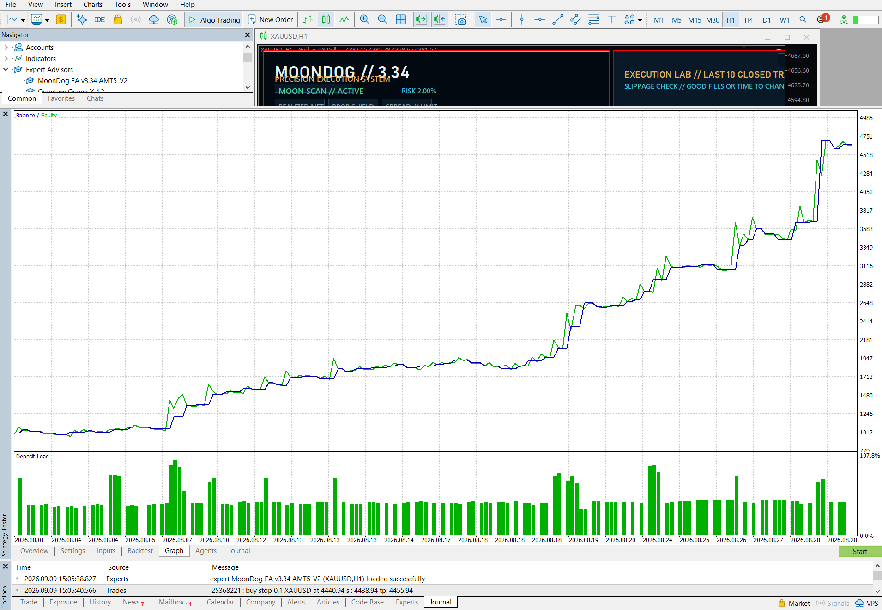Click the network traffic meter bar
Viewport: 882px width, 610px height.
point(865,20)
